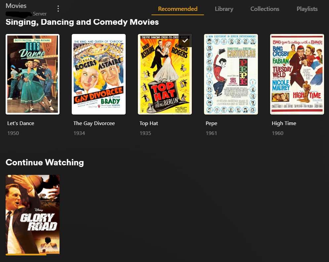This screenshot has width=329, height=262.
Task: Click the High Time title link
Action: pyautogui.click(x=284, y=123)
